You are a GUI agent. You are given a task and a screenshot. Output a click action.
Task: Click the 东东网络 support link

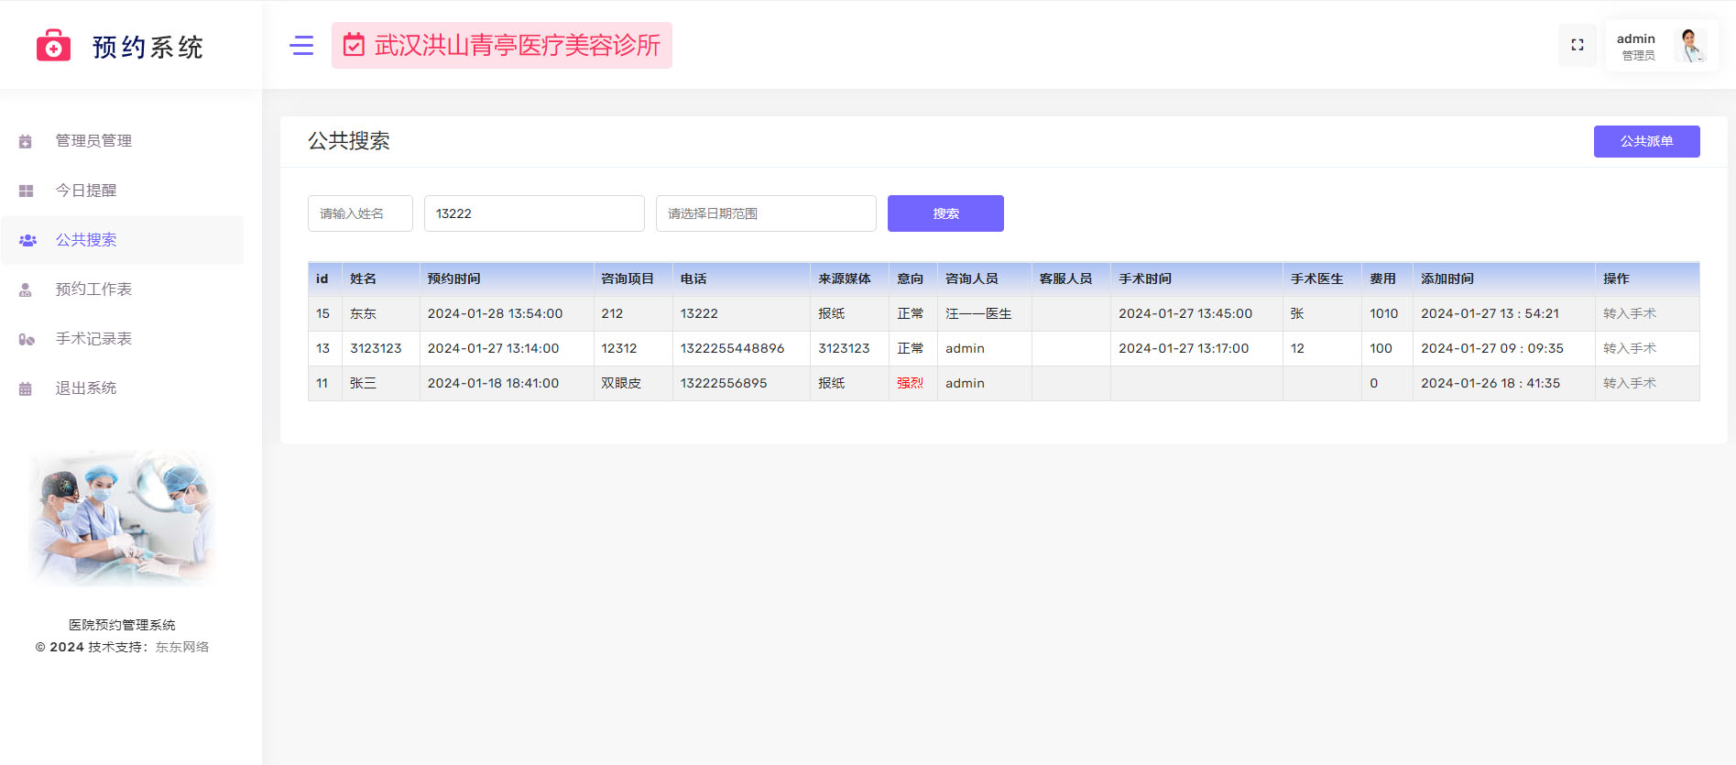[182, 647]
